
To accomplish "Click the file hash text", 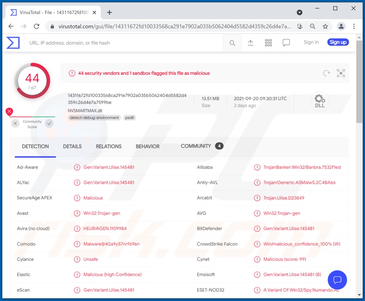I will [127, 99].
